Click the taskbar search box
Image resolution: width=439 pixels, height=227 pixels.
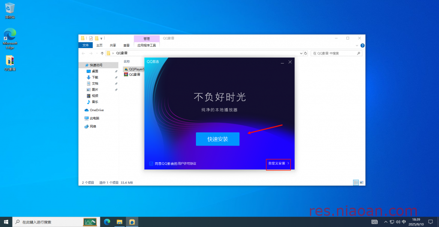point(56,222)
